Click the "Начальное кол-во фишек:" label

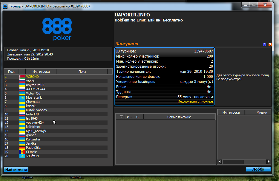coord(138,77)
